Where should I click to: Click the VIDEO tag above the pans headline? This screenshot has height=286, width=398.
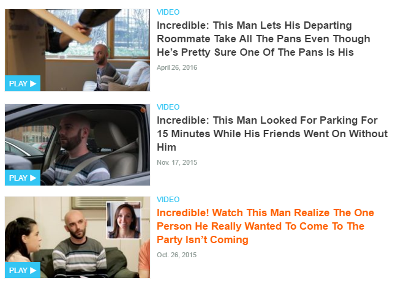[x=168, y=12]
